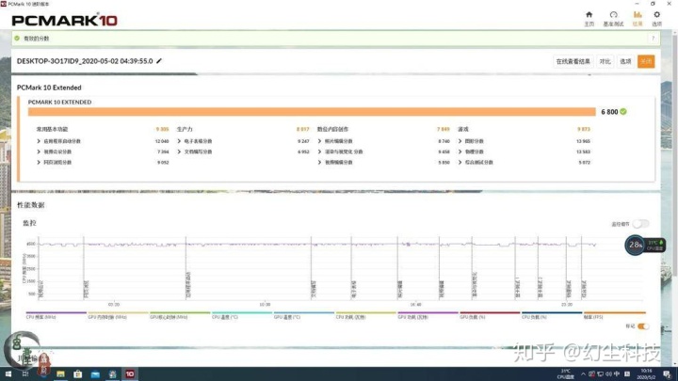Click the orange Close result button
This screenshot has width=678, height=381.
coord(646,61)
